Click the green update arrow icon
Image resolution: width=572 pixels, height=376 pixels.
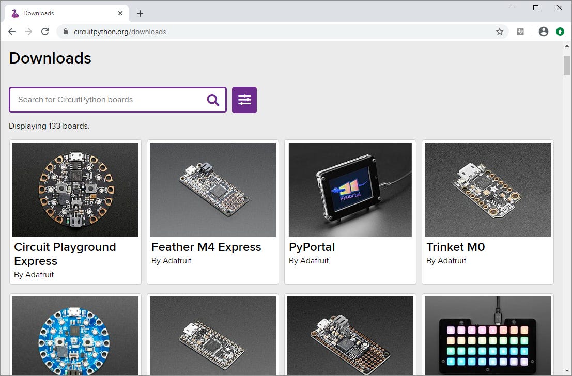(560, 32)
